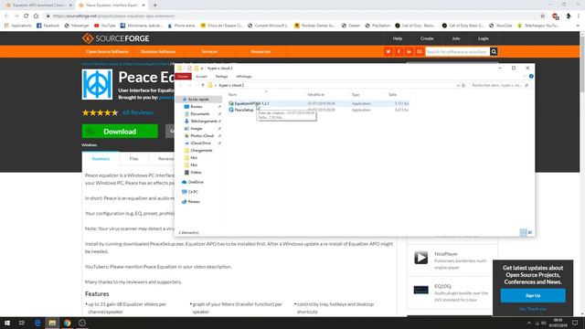Open the Quick Access Toolbar customize dropdown
The width and height of the screenshot is (585, 329).
pos(202,69)
